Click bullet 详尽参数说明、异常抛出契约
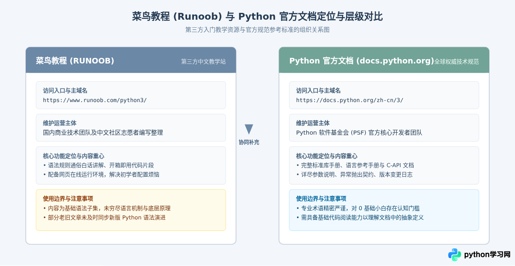515x266 pixels. [354, 174]
